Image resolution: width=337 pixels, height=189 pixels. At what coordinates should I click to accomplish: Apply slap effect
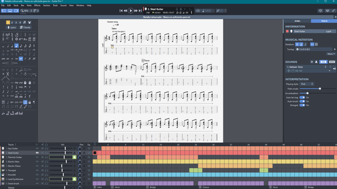[16, 83]
